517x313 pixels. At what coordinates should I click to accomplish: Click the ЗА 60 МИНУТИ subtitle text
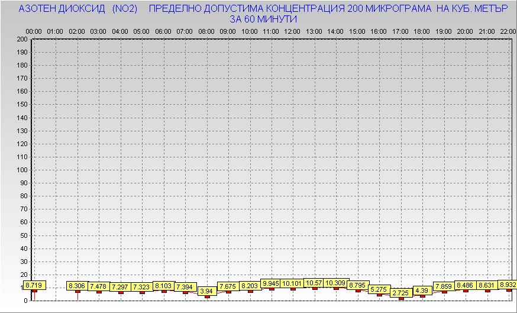pos(263,19)
